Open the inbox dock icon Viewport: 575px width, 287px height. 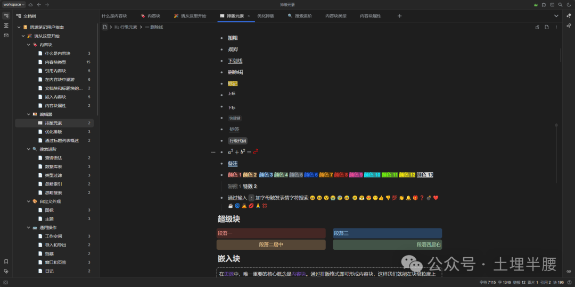coord(6,36)
